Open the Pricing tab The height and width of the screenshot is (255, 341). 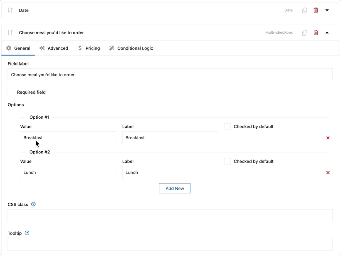tap(89, 48)
